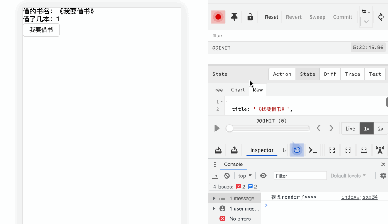This screenshot has height=224, width=388.
Task: Step to previous action with left chevron
Action: coord(318,128)
